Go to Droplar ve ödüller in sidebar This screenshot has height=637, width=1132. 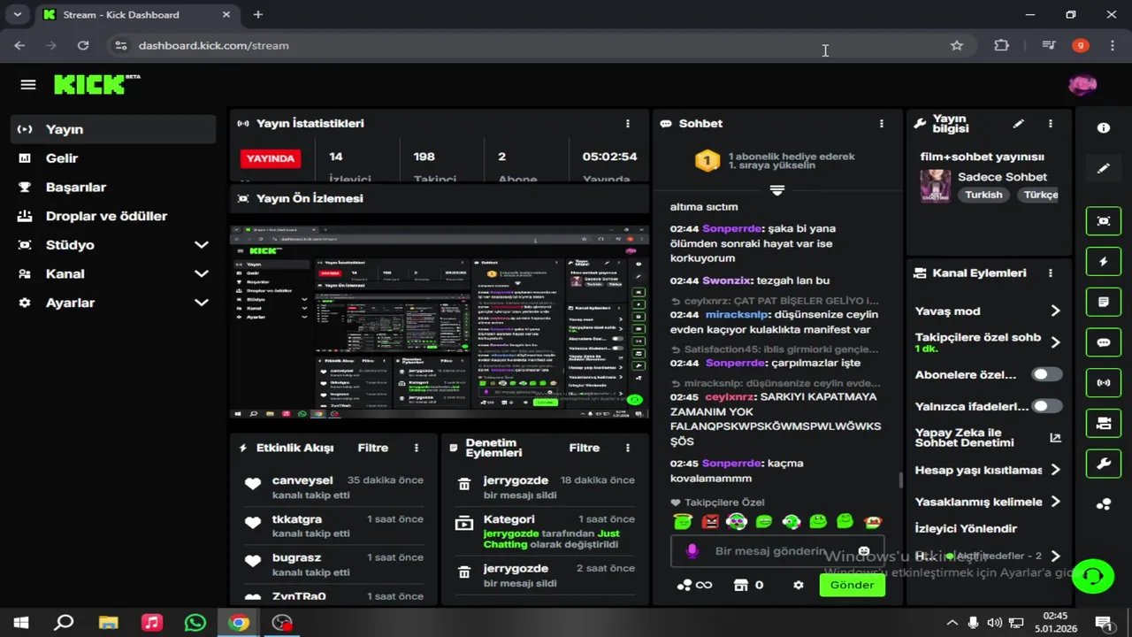point(115,216)
